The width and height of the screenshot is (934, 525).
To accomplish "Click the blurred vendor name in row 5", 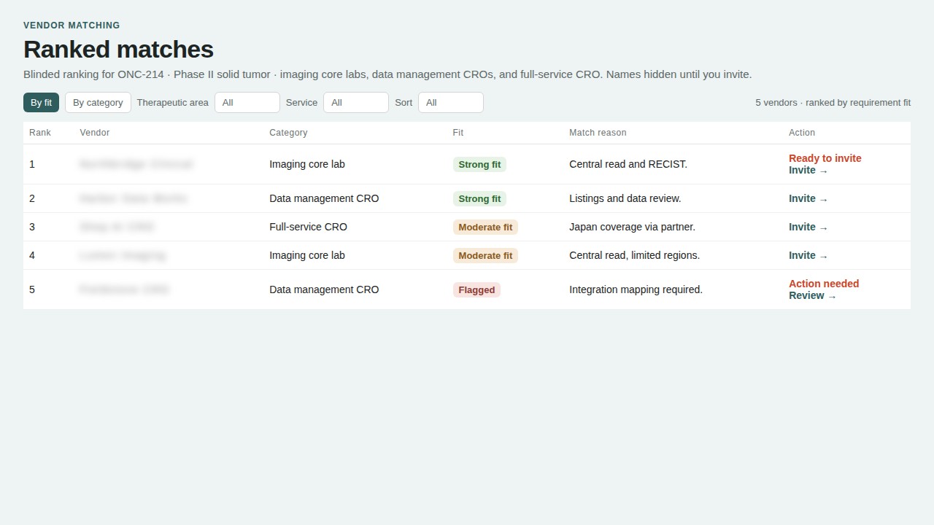I will 124,289.
